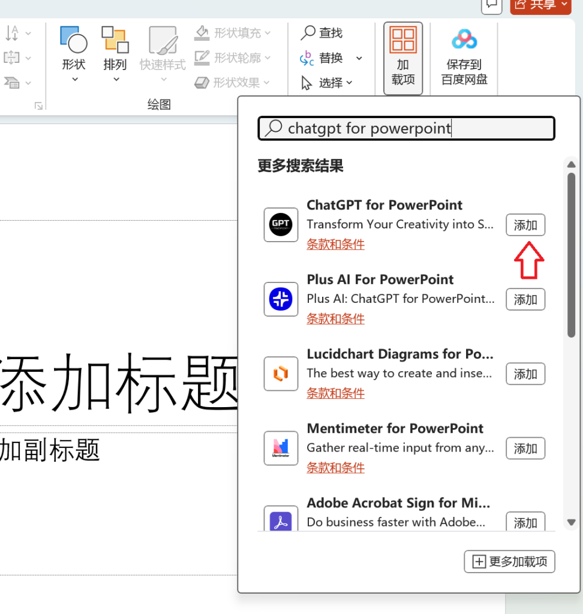Click the search magnifier in add-ins box

click(x=274, y=128)
